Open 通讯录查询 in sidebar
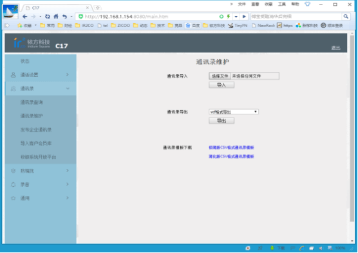Screen dimensions: 358x253 41,102
